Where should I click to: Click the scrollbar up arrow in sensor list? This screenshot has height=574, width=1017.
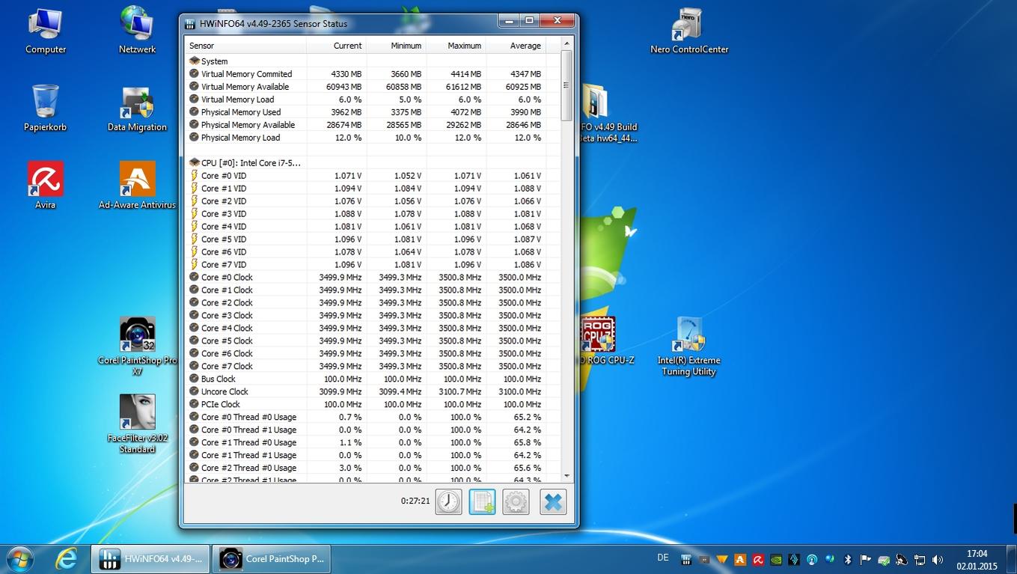[x=566, y=44]
